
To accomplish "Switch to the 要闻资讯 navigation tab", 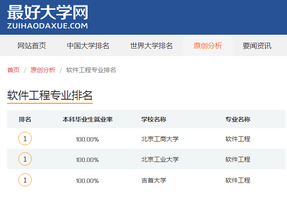I will click(257, 46).
